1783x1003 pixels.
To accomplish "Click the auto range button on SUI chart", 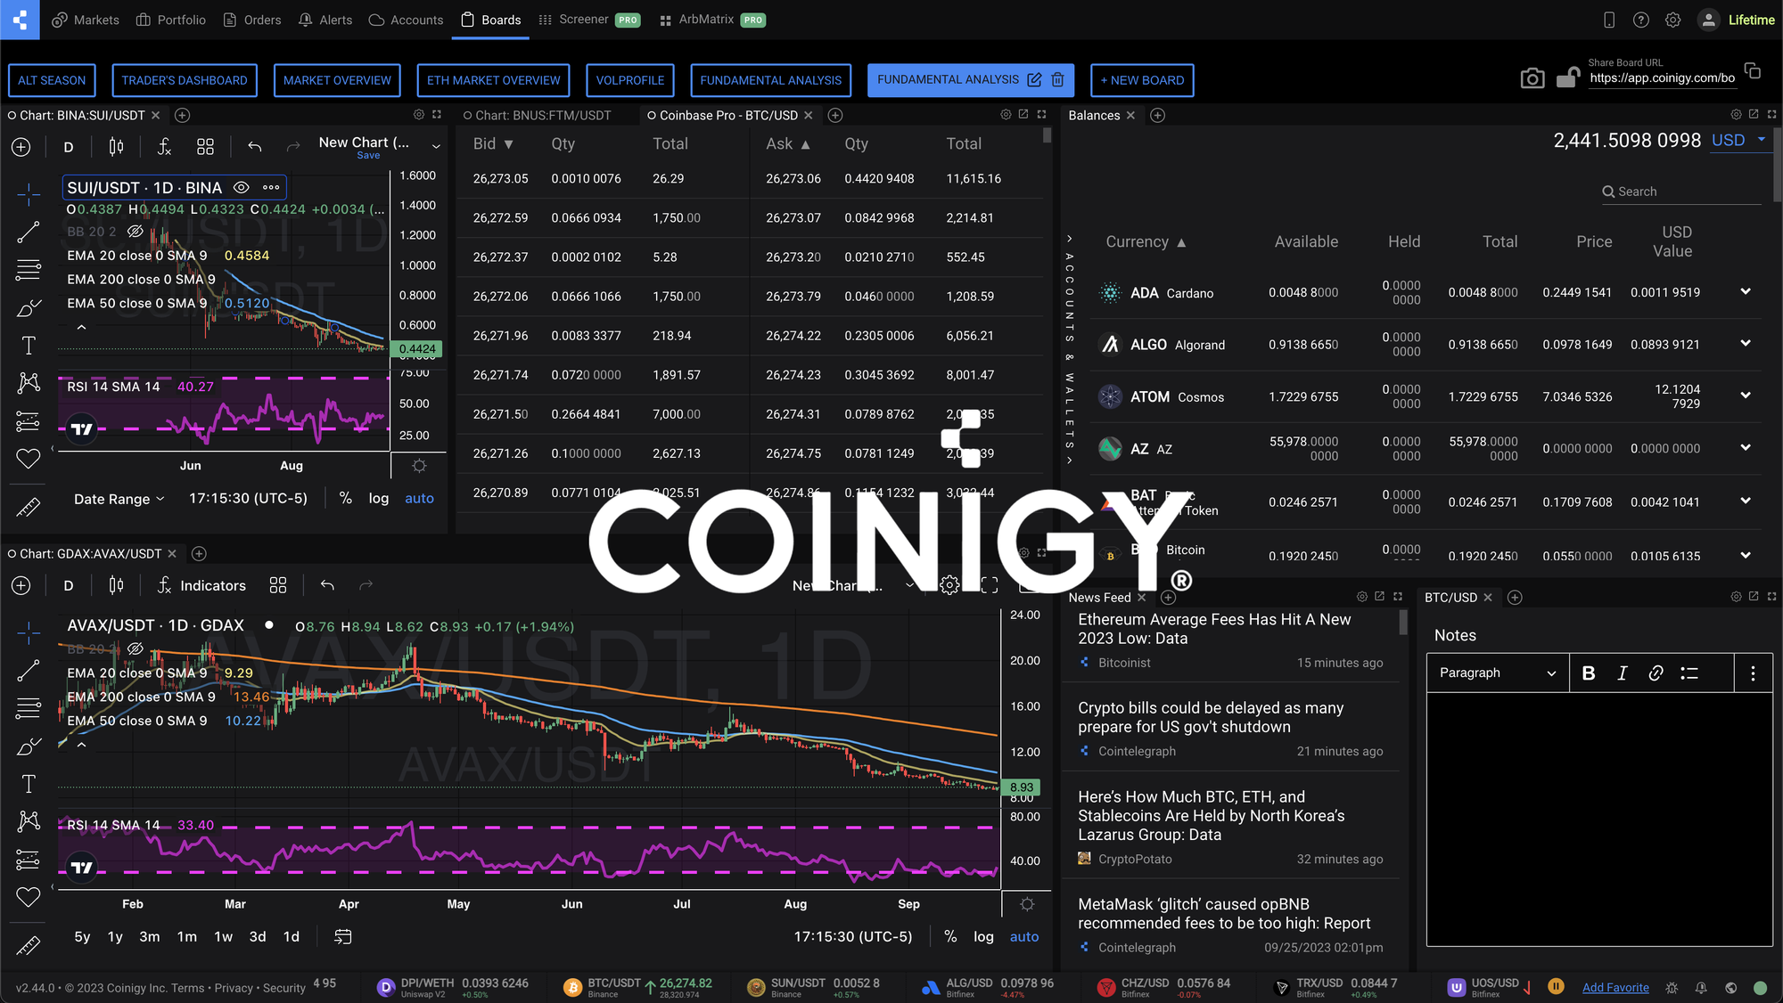I will coord(419,498).
